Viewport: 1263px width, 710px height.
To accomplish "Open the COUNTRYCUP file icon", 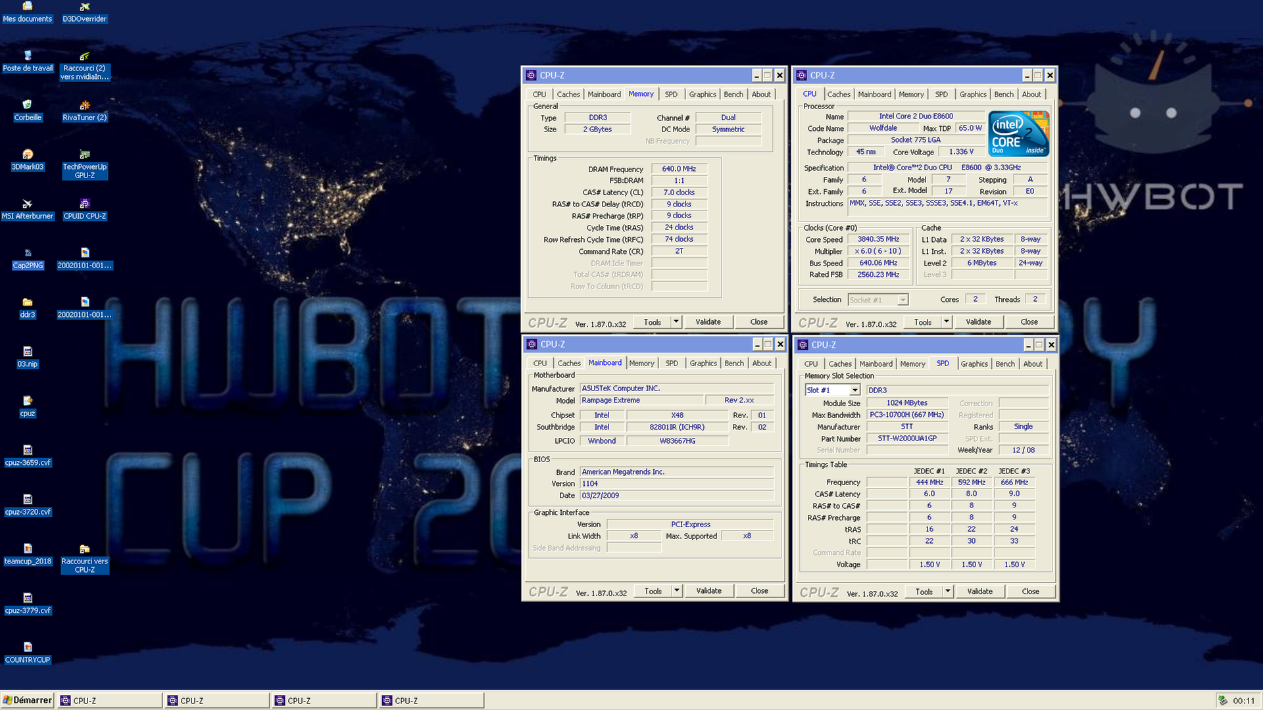I will pyautogui.click(x=27, y=653).
